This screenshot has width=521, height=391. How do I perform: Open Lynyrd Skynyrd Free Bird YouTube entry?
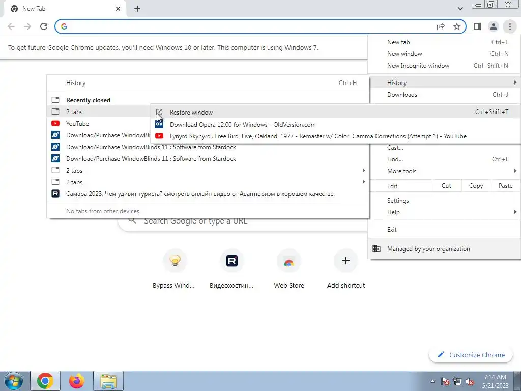click(x=336, y=136)
